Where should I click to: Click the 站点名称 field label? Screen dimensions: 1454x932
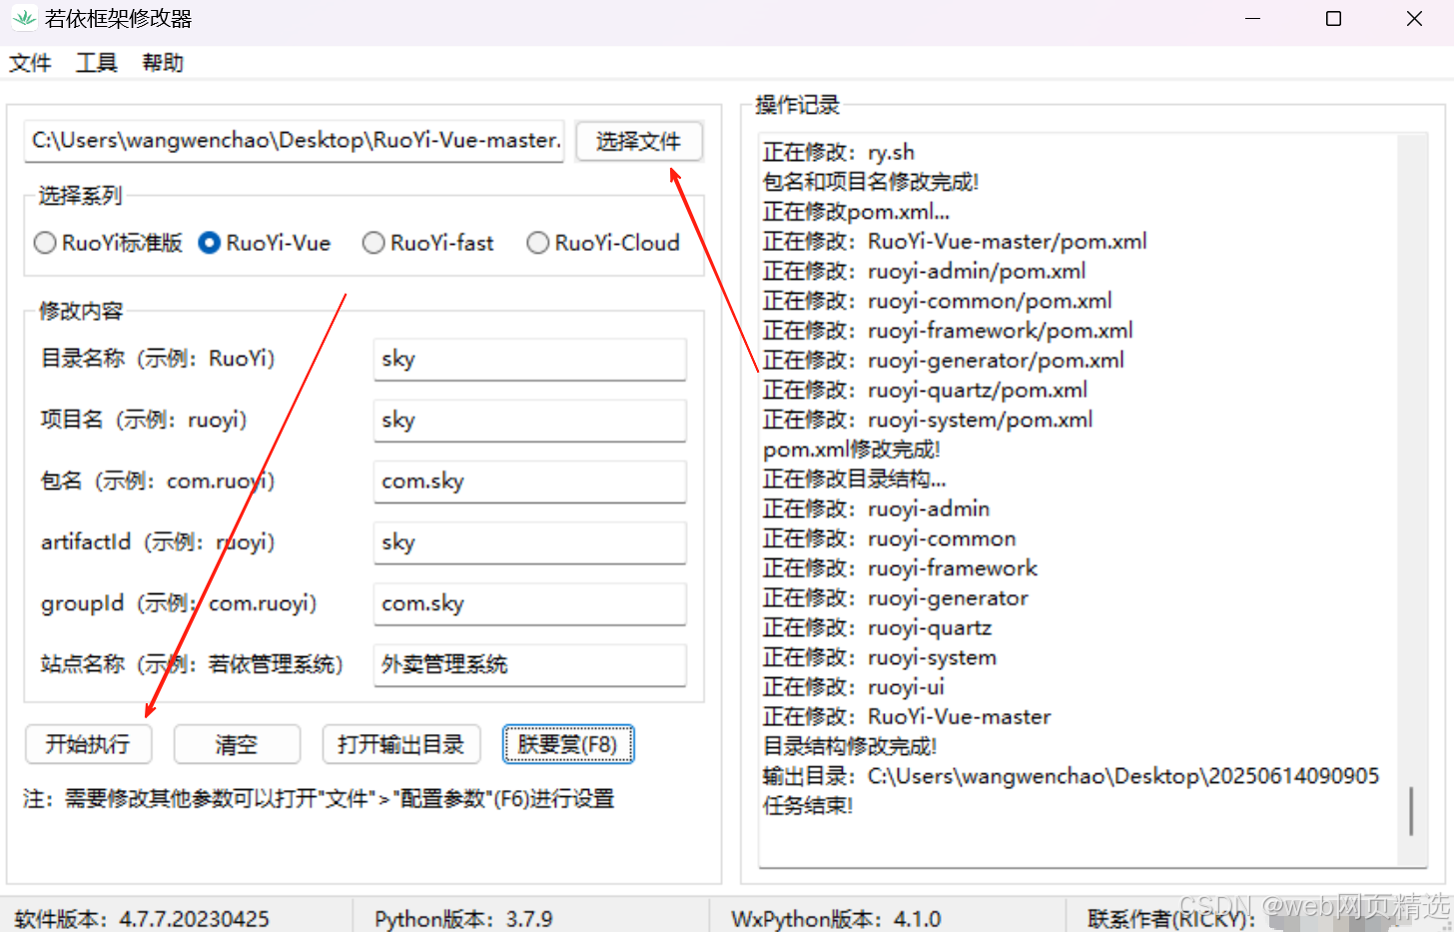click(192, 664)
